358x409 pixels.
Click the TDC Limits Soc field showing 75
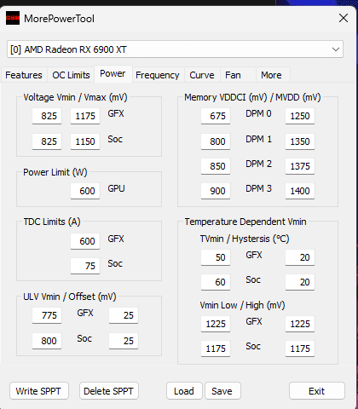click(85, 266)
